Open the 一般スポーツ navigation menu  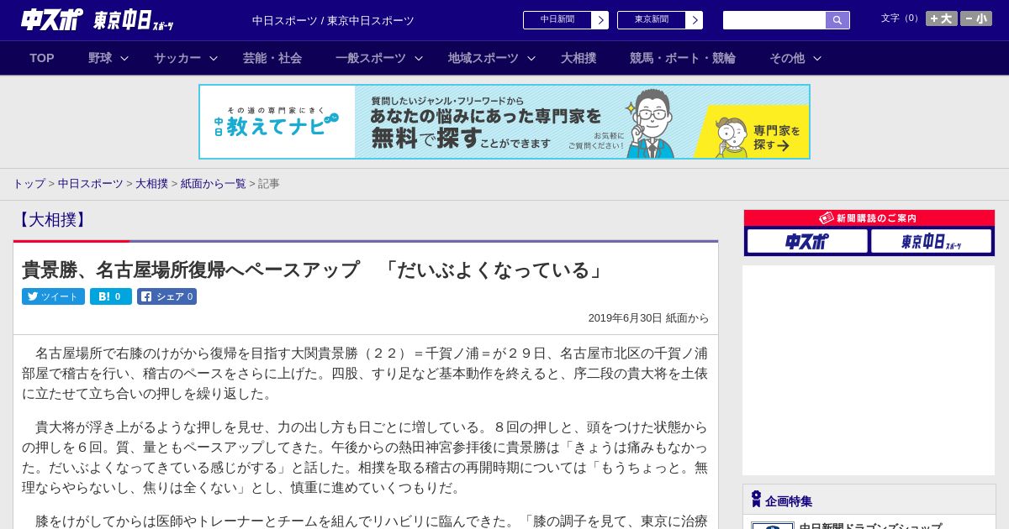pyautogui.click(x=371, y=58)
